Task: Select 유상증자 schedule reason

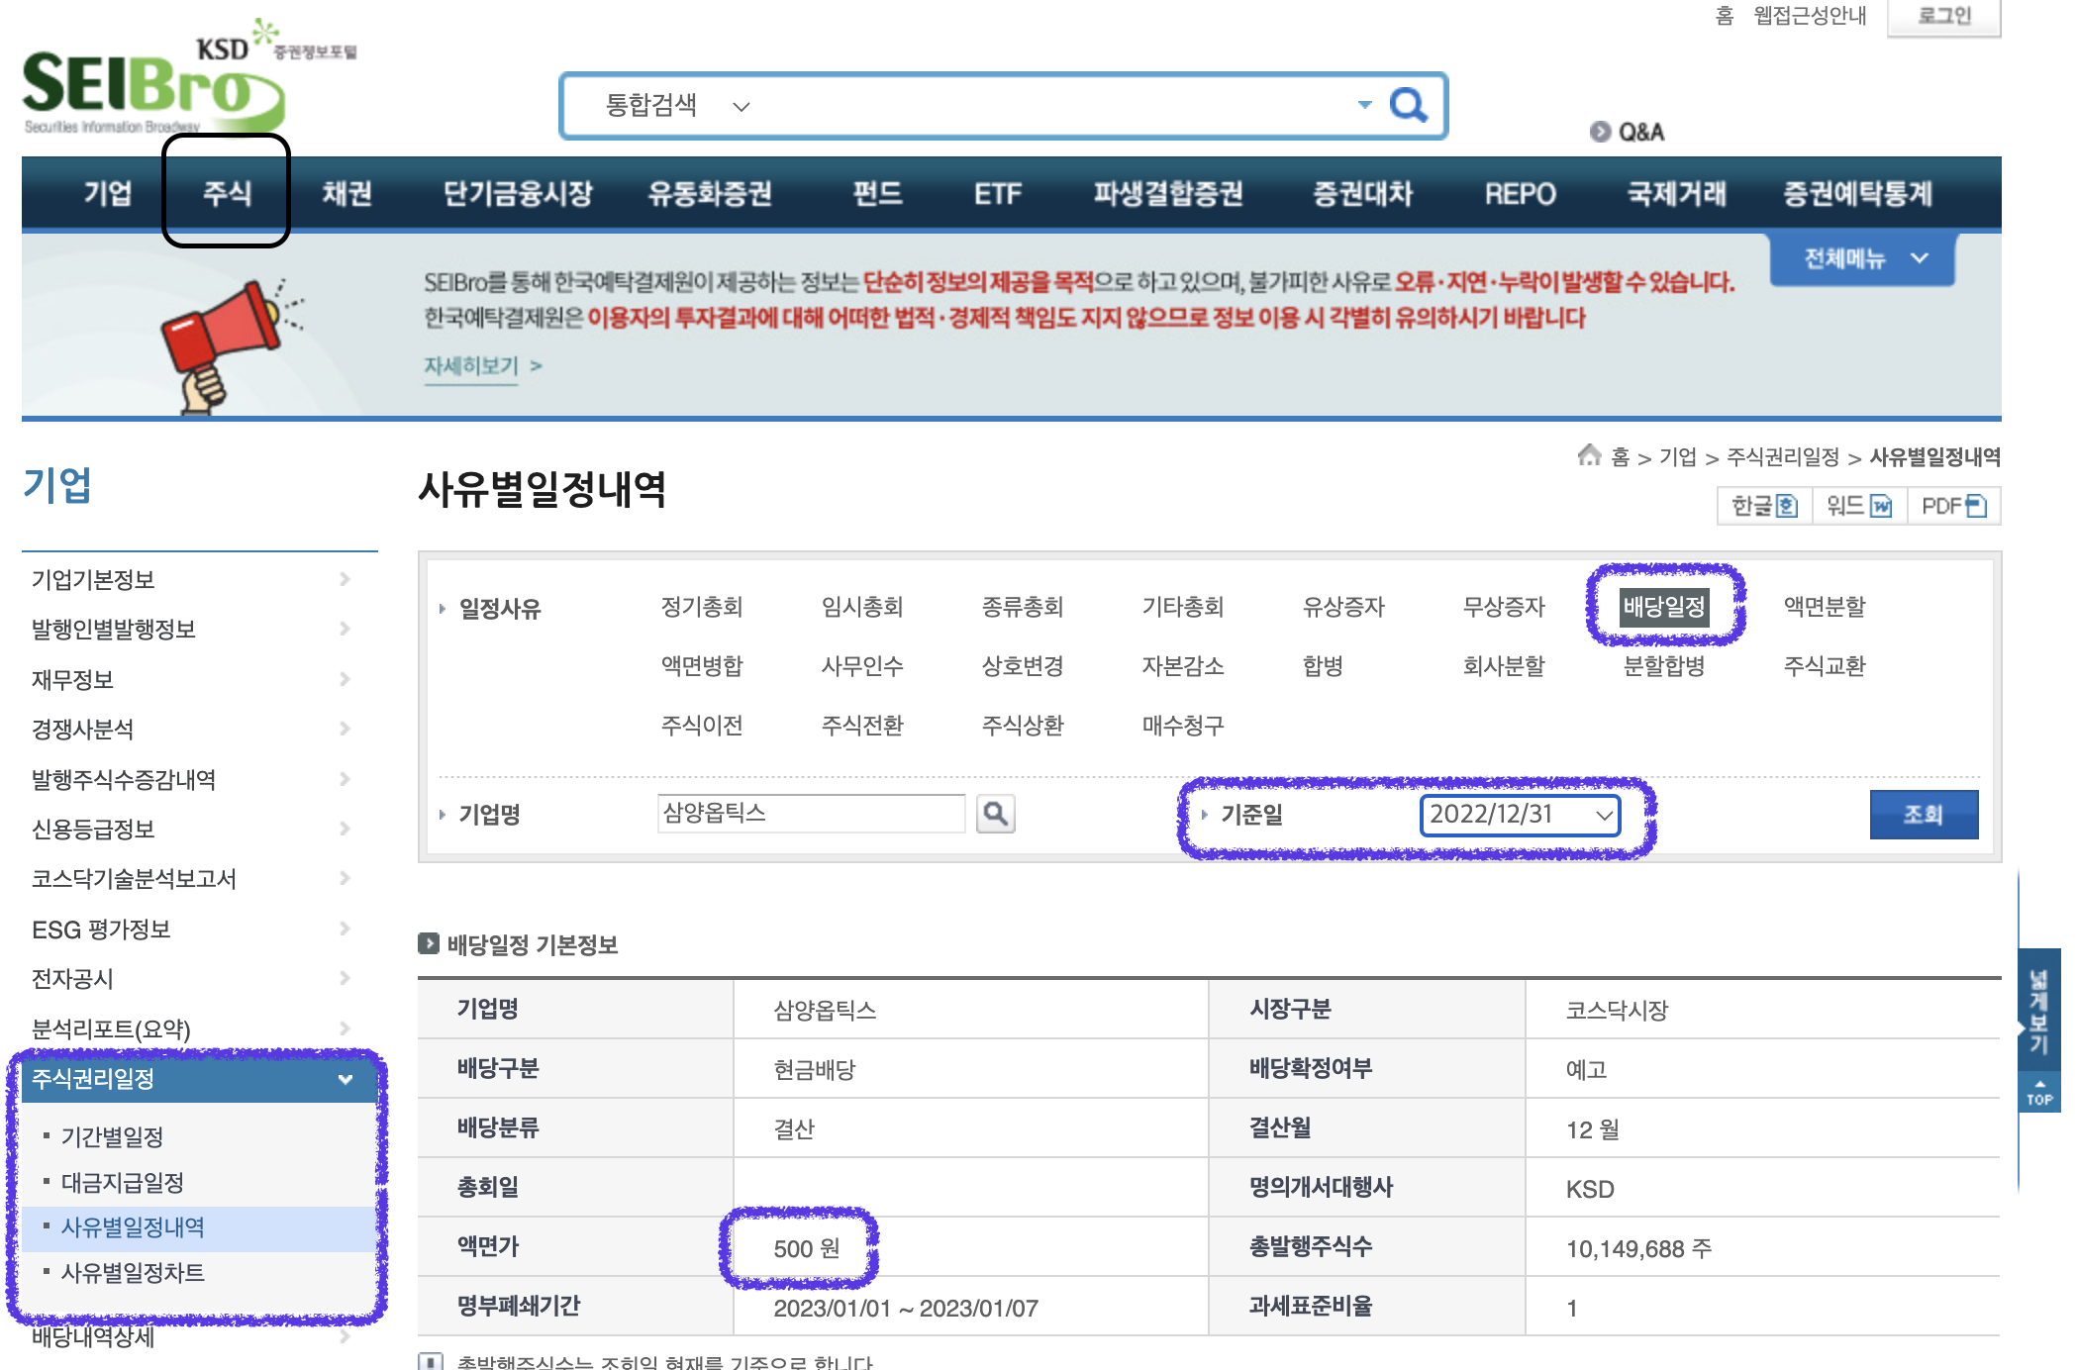Action: pos(1343,606)
